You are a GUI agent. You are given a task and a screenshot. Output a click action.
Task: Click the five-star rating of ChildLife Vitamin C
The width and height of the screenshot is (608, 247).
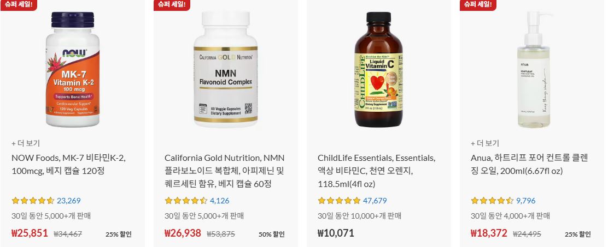click(340, 201)
